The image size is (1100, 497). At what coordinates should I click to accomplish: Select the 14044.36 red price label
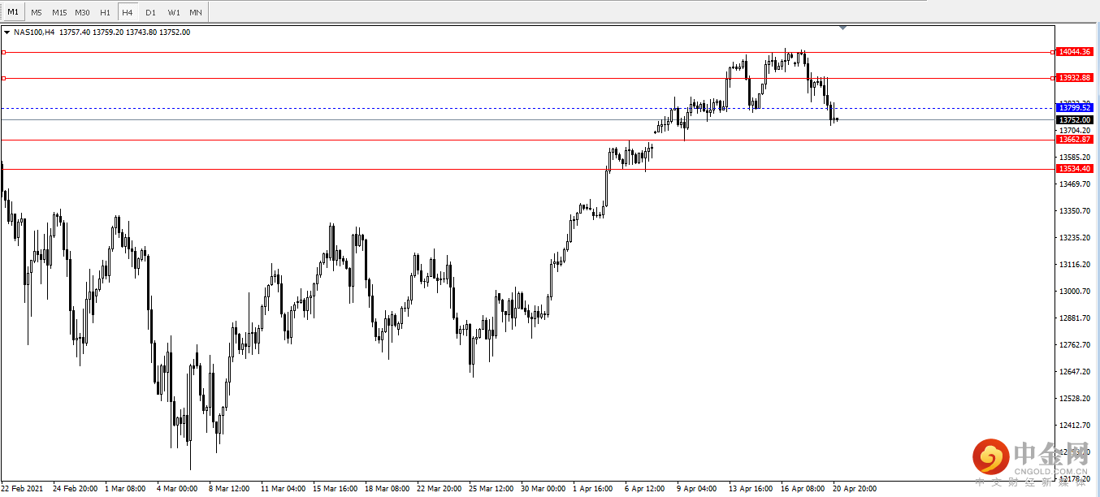[x=1075, y=51]
